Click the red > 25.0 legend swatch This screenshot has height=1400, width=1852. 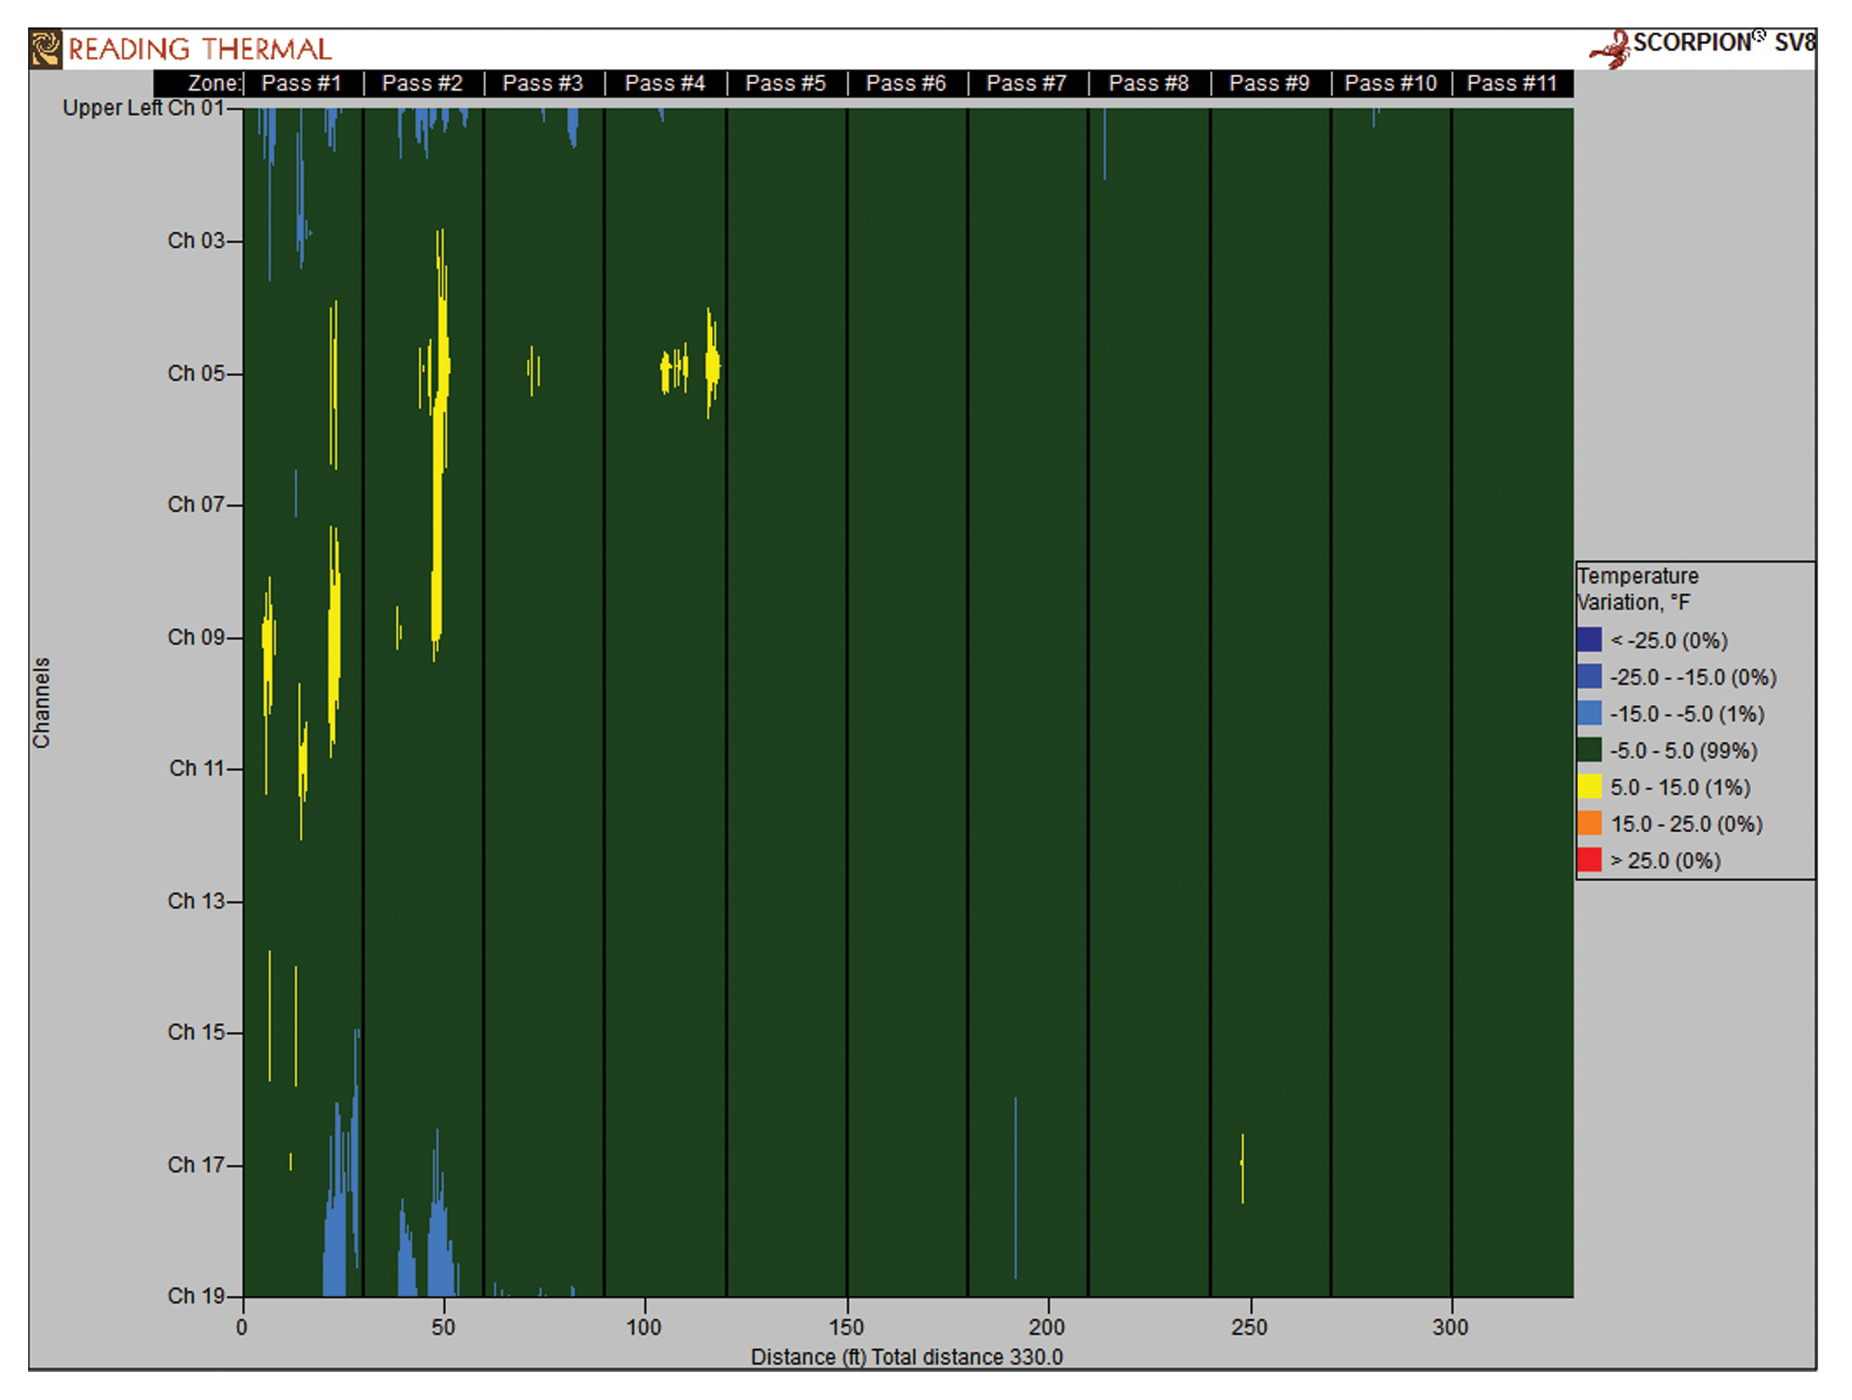point(1589,860)
